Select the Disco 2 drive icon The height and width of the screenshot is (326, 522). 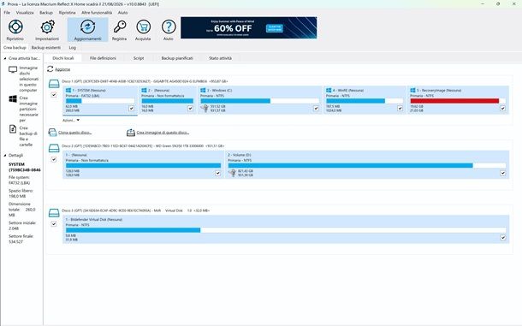[54, 148]
